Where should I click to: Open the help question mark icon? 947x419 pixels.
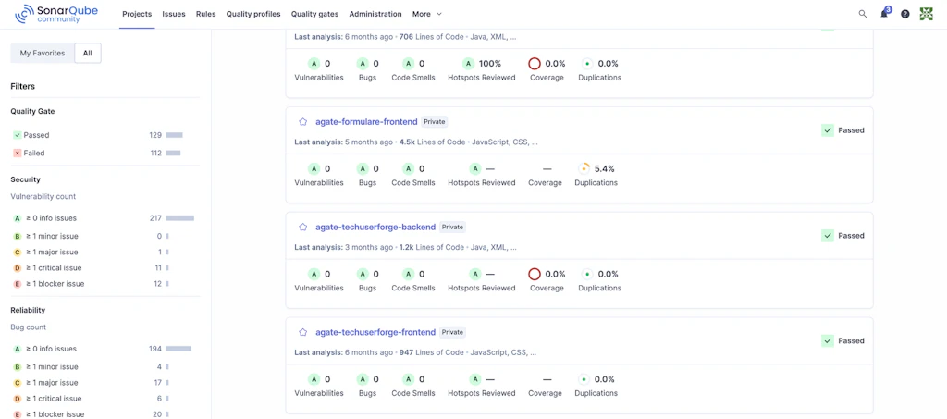point(904,14)
